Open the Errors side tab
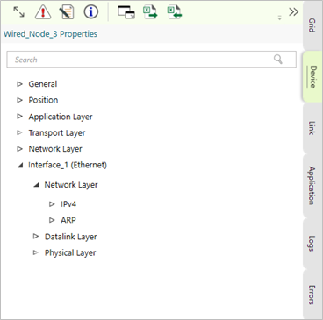 [312, 295]
